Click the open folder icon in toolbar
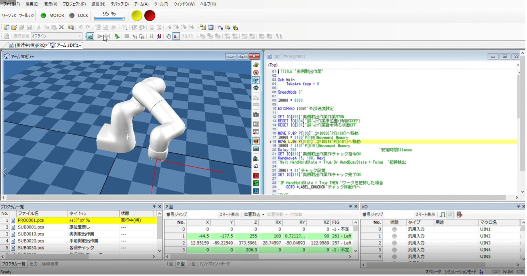The width and height of the screenshot is (527, 276). click(x=14, y=27)
